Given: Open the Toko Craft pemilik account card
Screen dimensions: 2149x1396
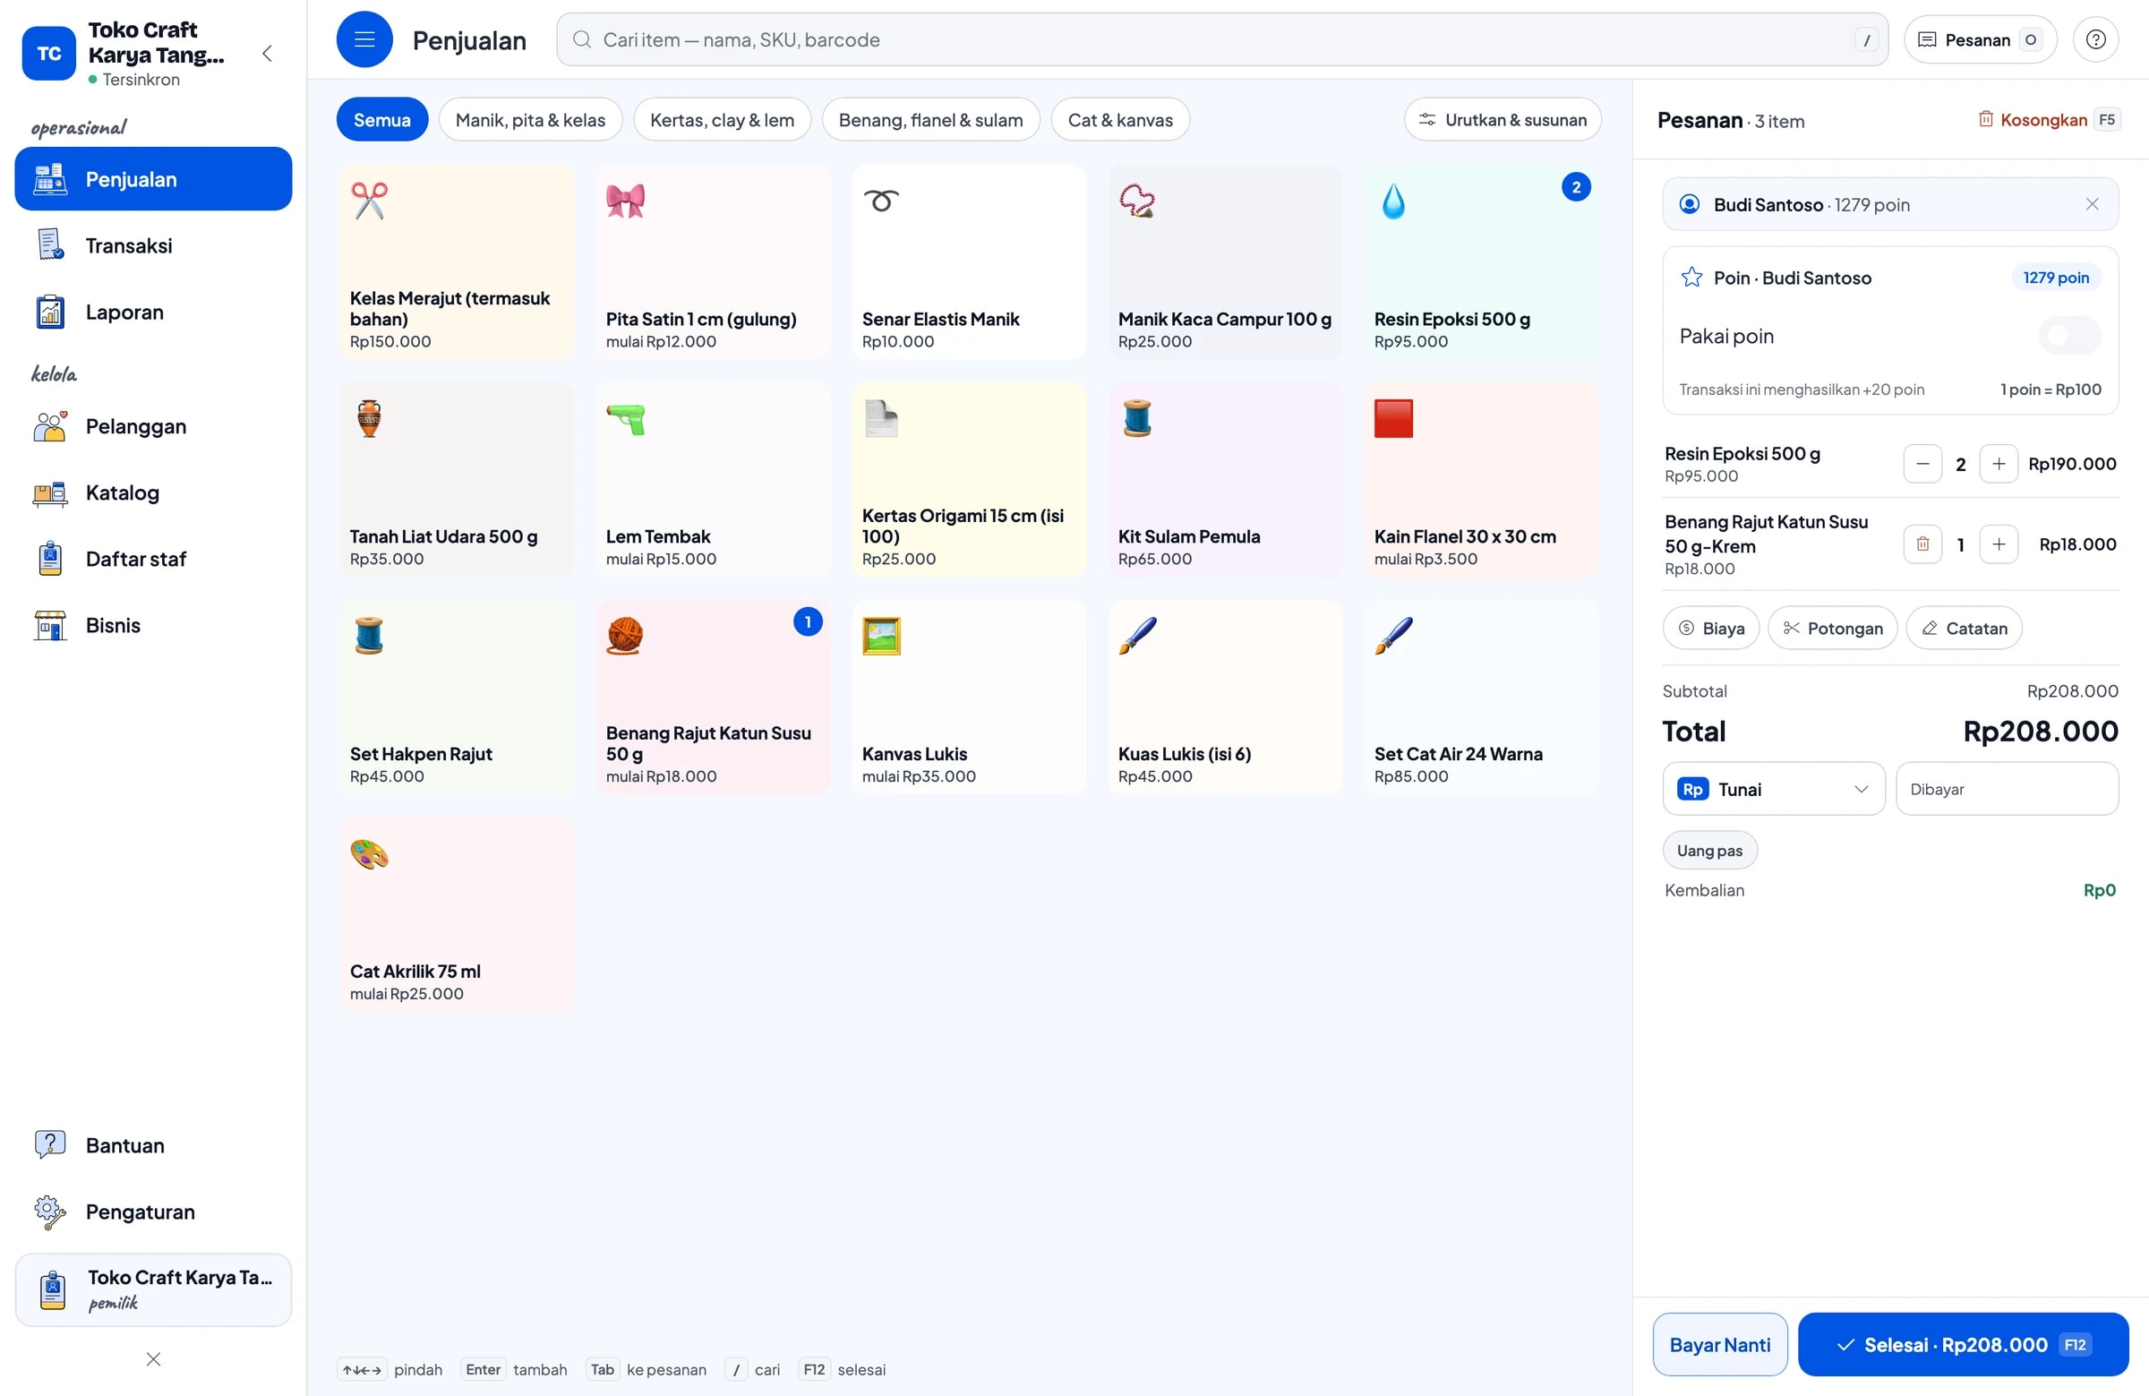Looking at the screenshot, I should pyautogui.click(x=153, y=1289).
